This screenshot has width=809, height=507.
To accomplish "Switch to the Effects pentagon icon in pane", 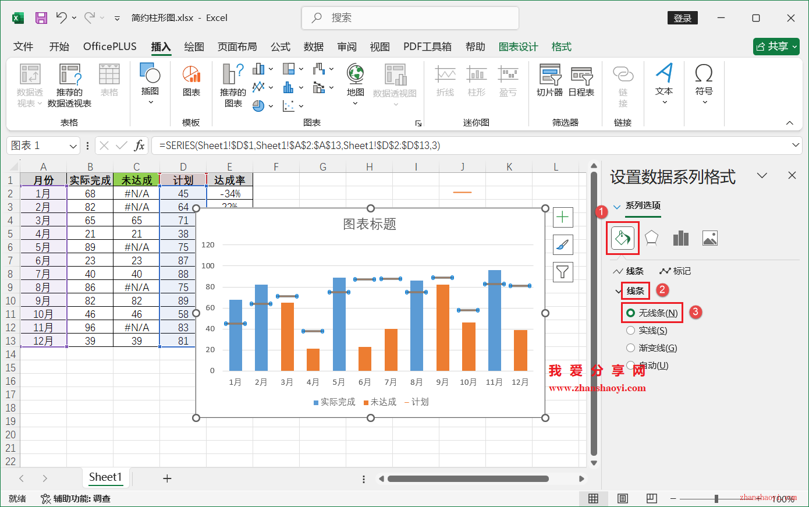I will pos(651,237).
